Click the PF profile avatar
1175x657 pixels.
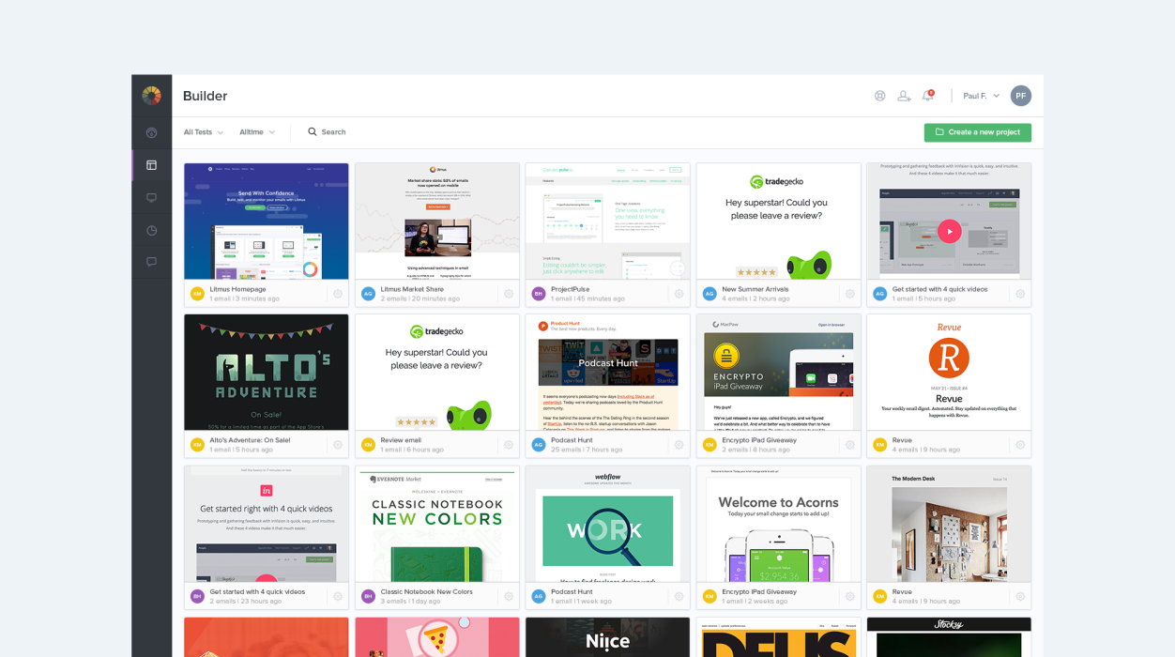(x=1020, y=96)
